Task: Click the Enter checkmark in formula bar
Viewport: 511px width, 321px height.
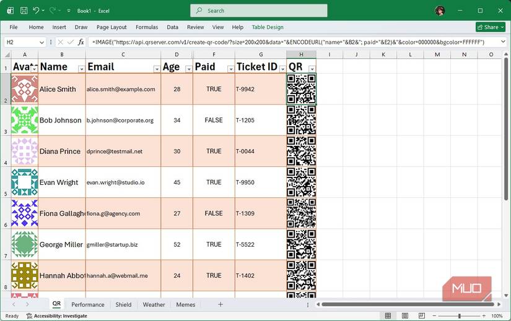Action: pyautogui.click(x=71, y=42)
